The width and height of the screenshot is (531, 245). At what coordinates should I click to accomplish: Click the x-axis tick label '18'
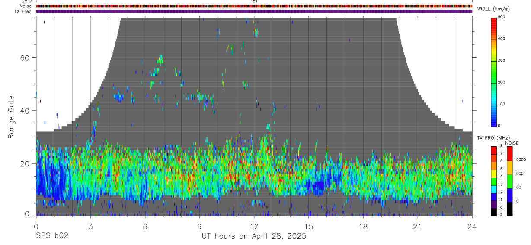[x=363, y=226]
